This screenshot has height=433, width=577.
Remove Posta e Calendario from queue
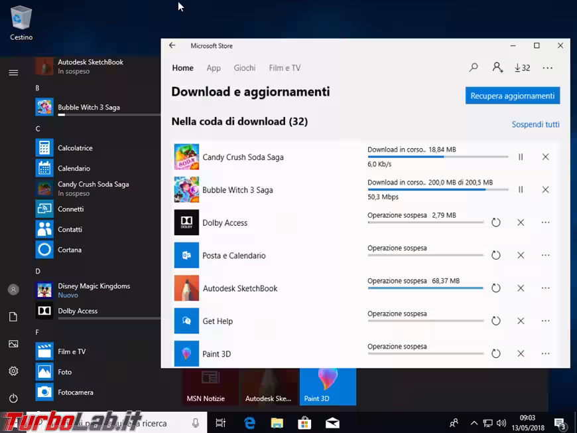521,255
